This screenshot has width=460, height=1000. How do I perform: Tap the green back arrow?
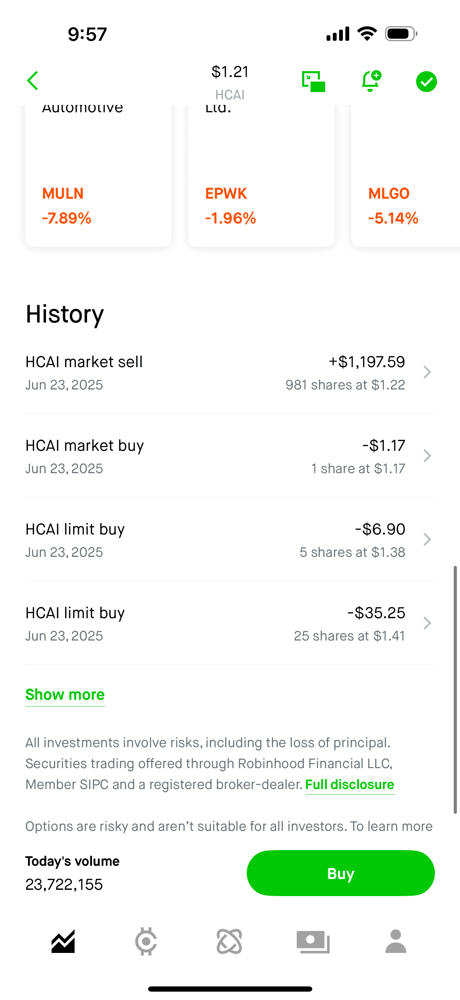[33, 81]
